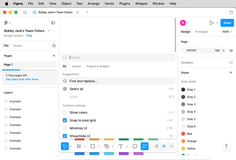Switch to Draw mode icon
This screenshot has height=160, width=236.
[157, 146]
